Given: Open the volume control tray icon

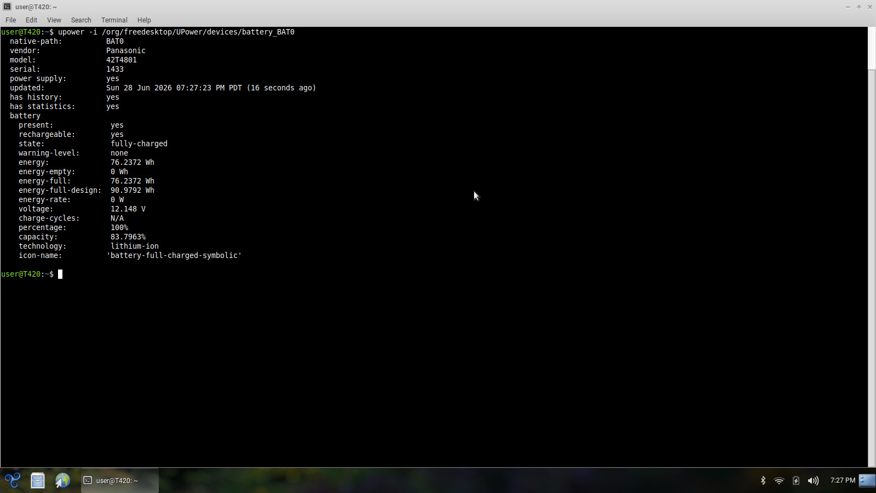Looking at the screenshot, I should (x=813, y=480).
